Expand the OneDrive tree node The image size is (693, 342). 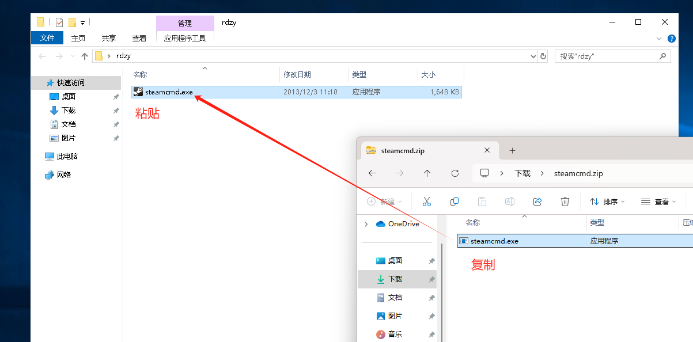(x=366, y=224)
